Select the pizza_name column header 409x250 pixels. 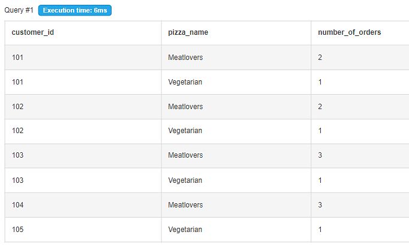click(x=188, y=32)
